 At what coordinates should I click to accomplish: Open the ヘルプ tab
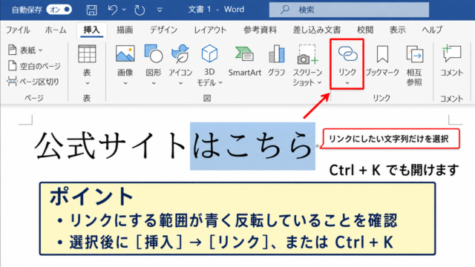point(432,30)
